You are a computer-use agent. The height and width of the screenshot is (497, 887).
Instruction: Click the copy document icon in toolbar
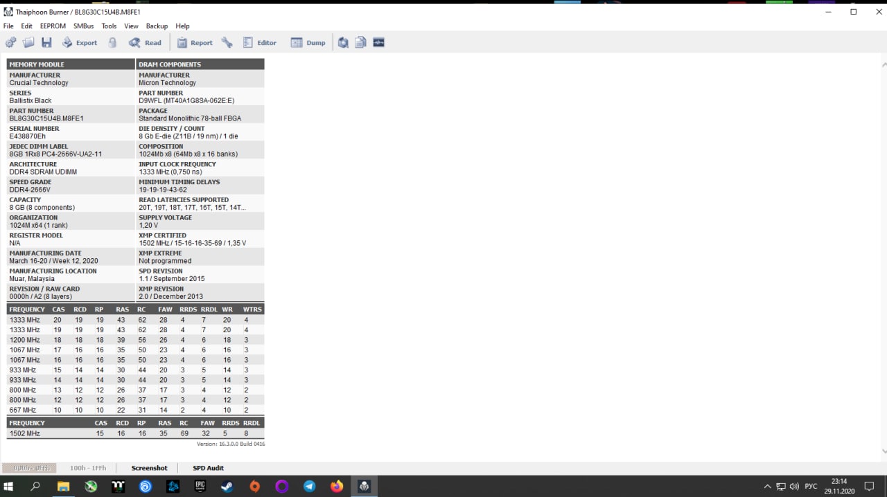coord(360,43)
